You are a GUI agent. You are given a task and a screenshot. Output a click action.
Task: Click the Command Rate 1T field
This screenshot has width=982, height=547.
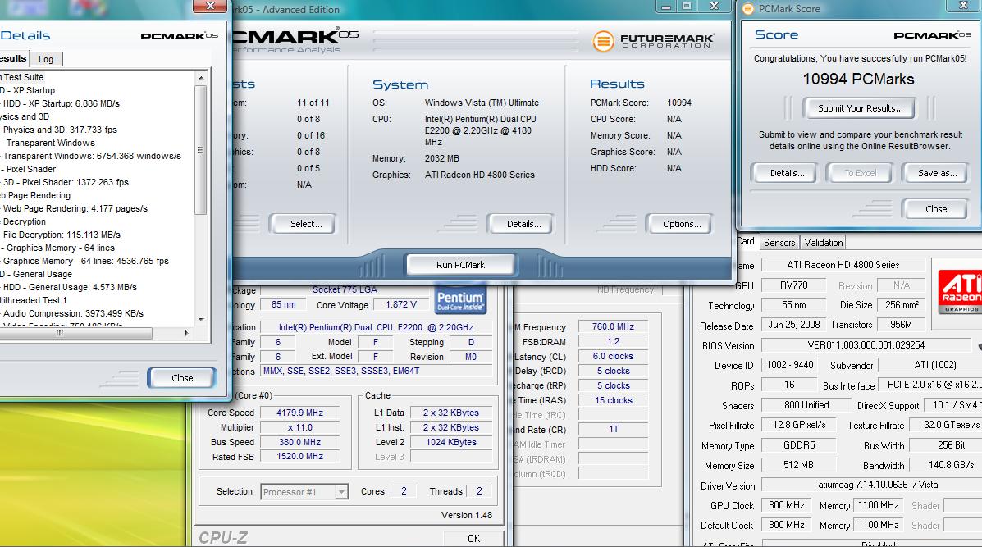pyautogui.click(x=613, y=430)
